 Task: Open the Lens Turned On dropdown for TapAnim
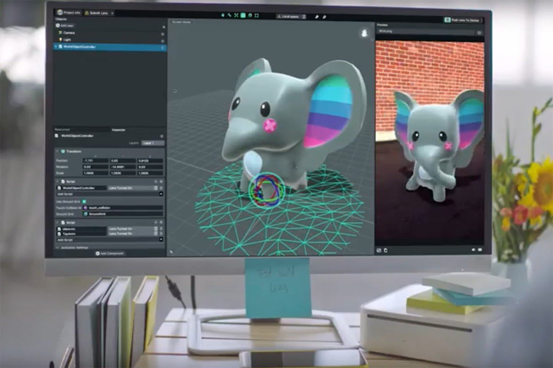coord(133,234)
